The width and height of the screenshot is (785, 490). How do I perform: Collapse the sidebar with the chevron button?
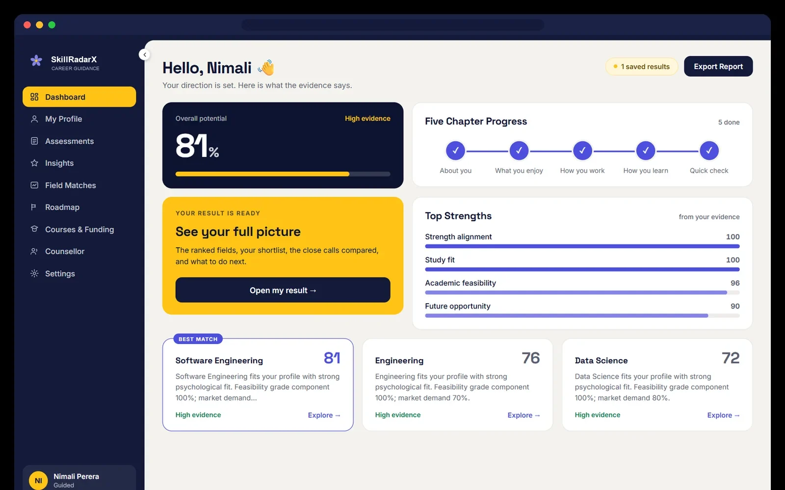coord(144,54)
